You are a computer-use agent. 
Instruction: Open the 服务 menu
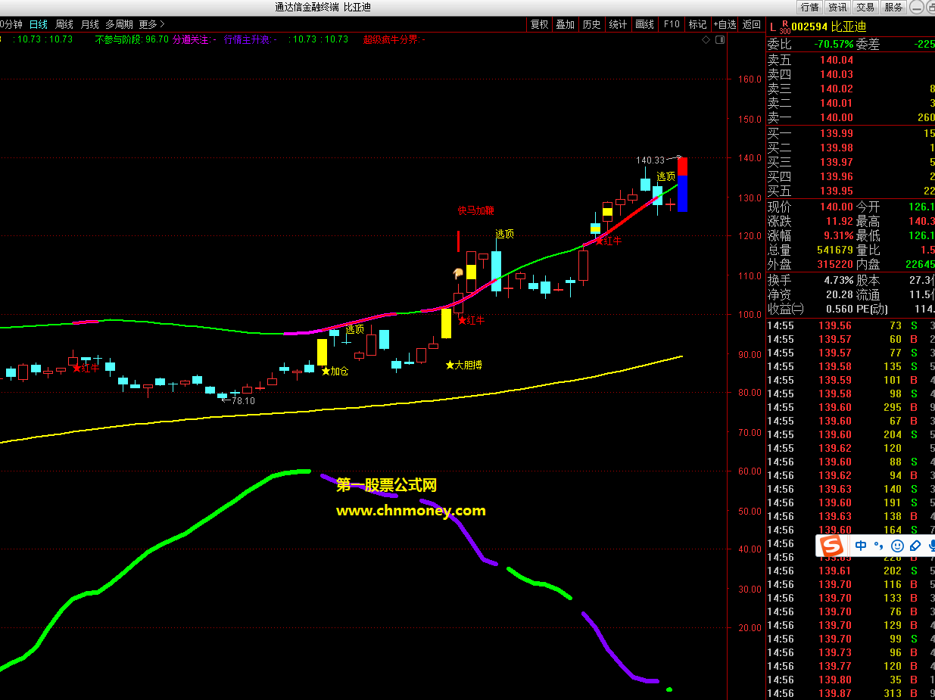pyautogui.click(x=893, y=7)
